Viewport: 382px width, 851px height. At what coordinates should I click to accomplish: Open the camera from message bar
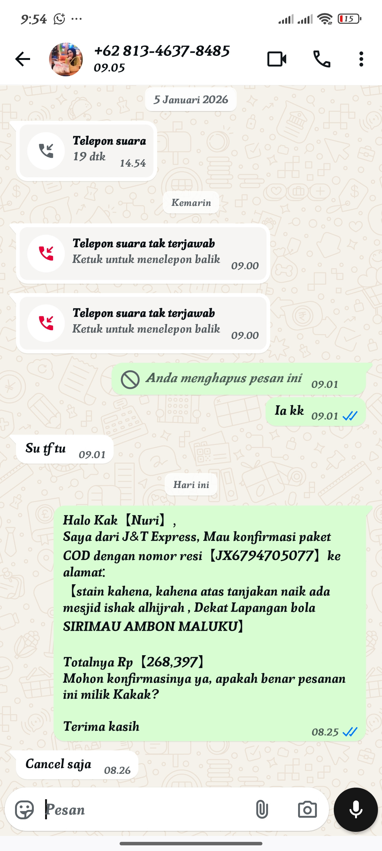click(307, 809)
